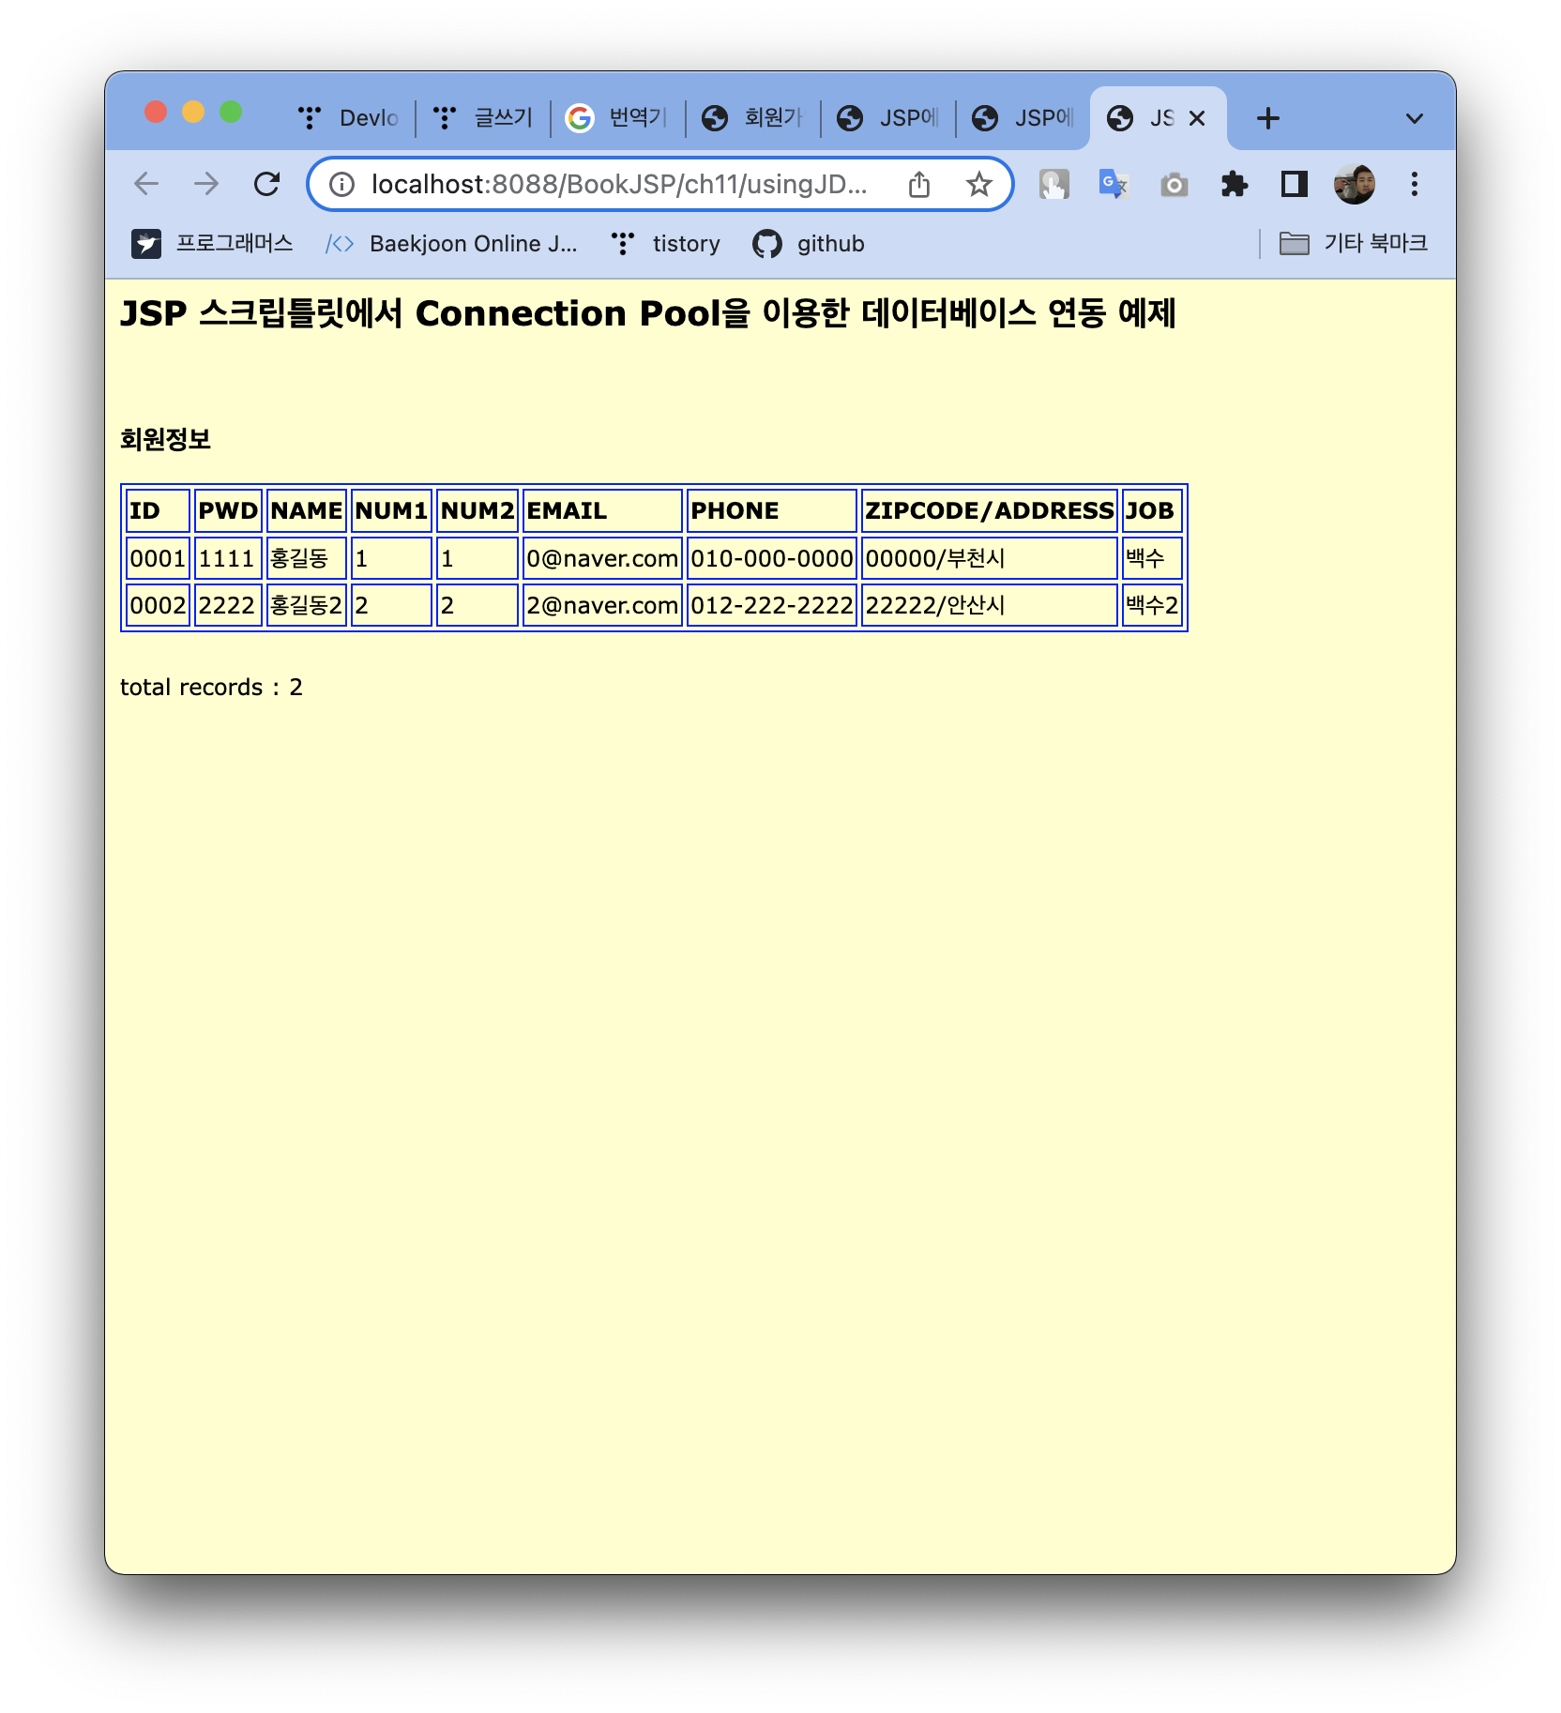Click the 0002 ID cell

[159, 605]
